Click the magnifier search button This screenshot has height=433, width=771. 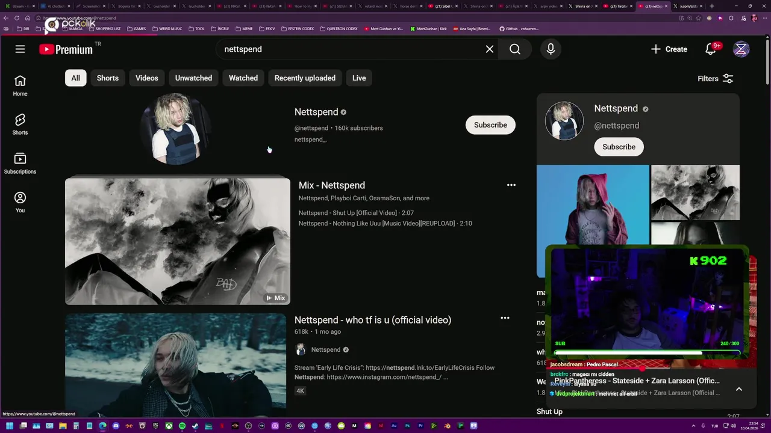(x=515, y=49)
